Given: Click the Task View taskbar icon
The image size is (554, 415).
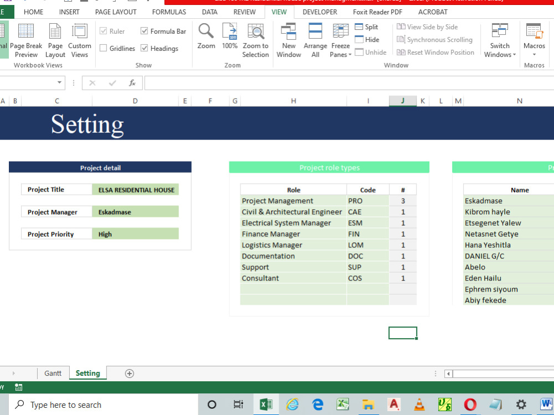Looking at the screenshot, I should [x=238, y=404].
